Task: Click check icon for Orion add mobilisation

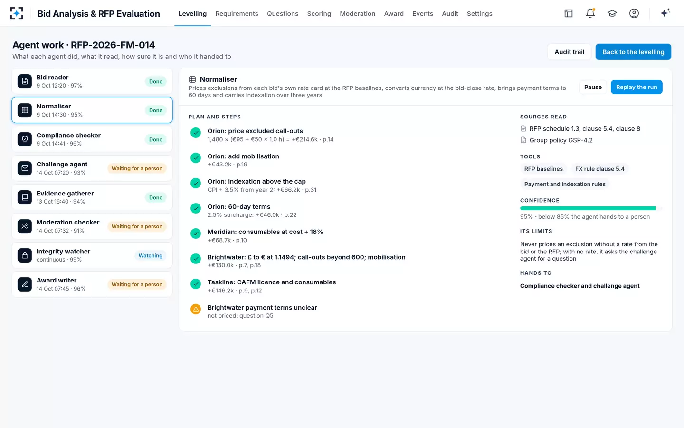Action: (x=196, y=158)
